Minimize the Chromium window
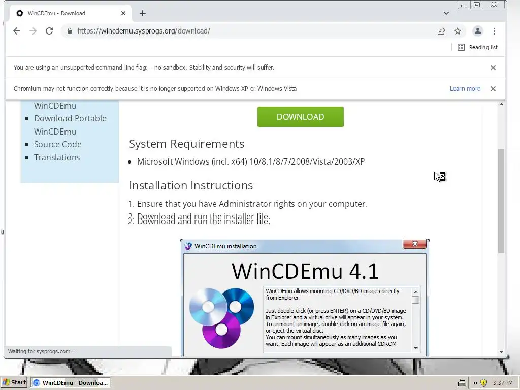Screen dimensions: 520x390 pos(464,5)
